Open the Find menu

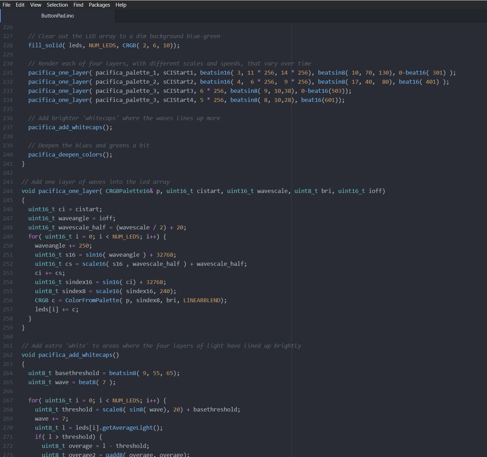[x=78, y=5]
